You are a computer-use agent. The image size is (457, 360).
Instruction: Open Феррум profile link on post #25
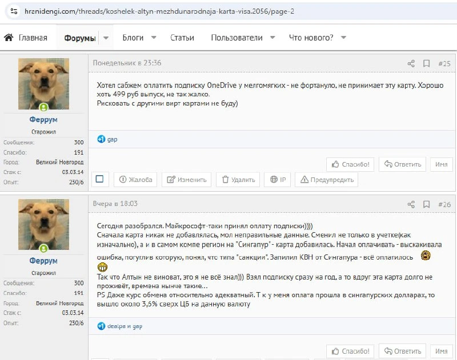pyautogui.click(x=43, y=120)
